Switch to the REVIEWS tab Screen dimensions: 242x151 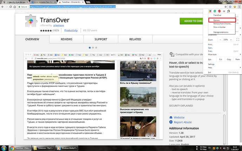(x=67, y=39)
